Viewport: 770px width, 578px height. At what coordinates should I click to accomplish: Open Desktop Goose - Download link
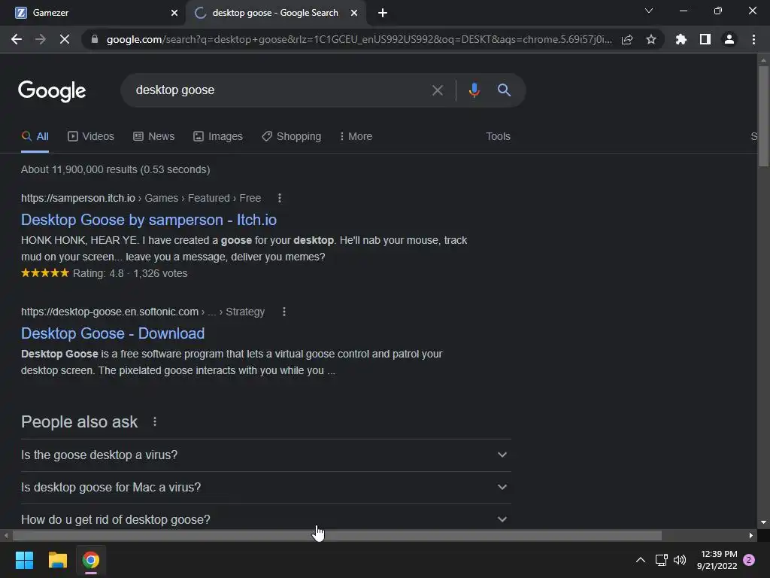[x=113, y=333]
